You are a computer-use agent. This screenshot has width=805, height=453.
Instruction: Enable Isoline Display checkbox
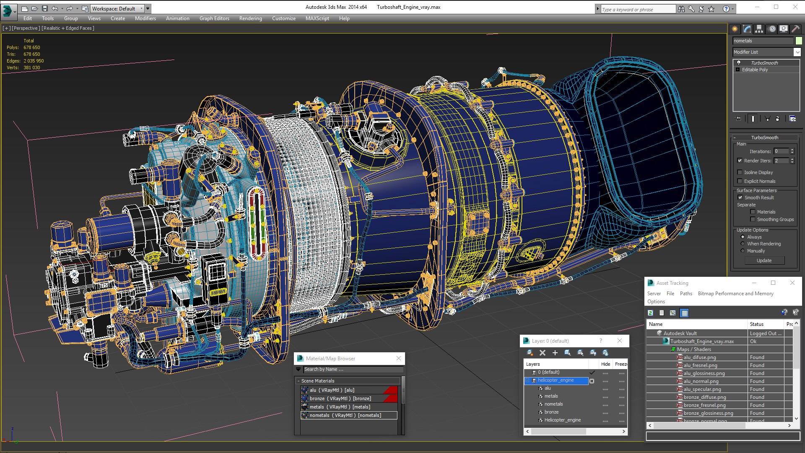(740, 172)
